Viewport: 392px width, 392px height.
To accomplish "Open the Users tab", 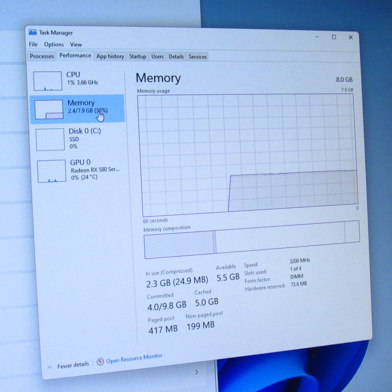I will [157, 57].
